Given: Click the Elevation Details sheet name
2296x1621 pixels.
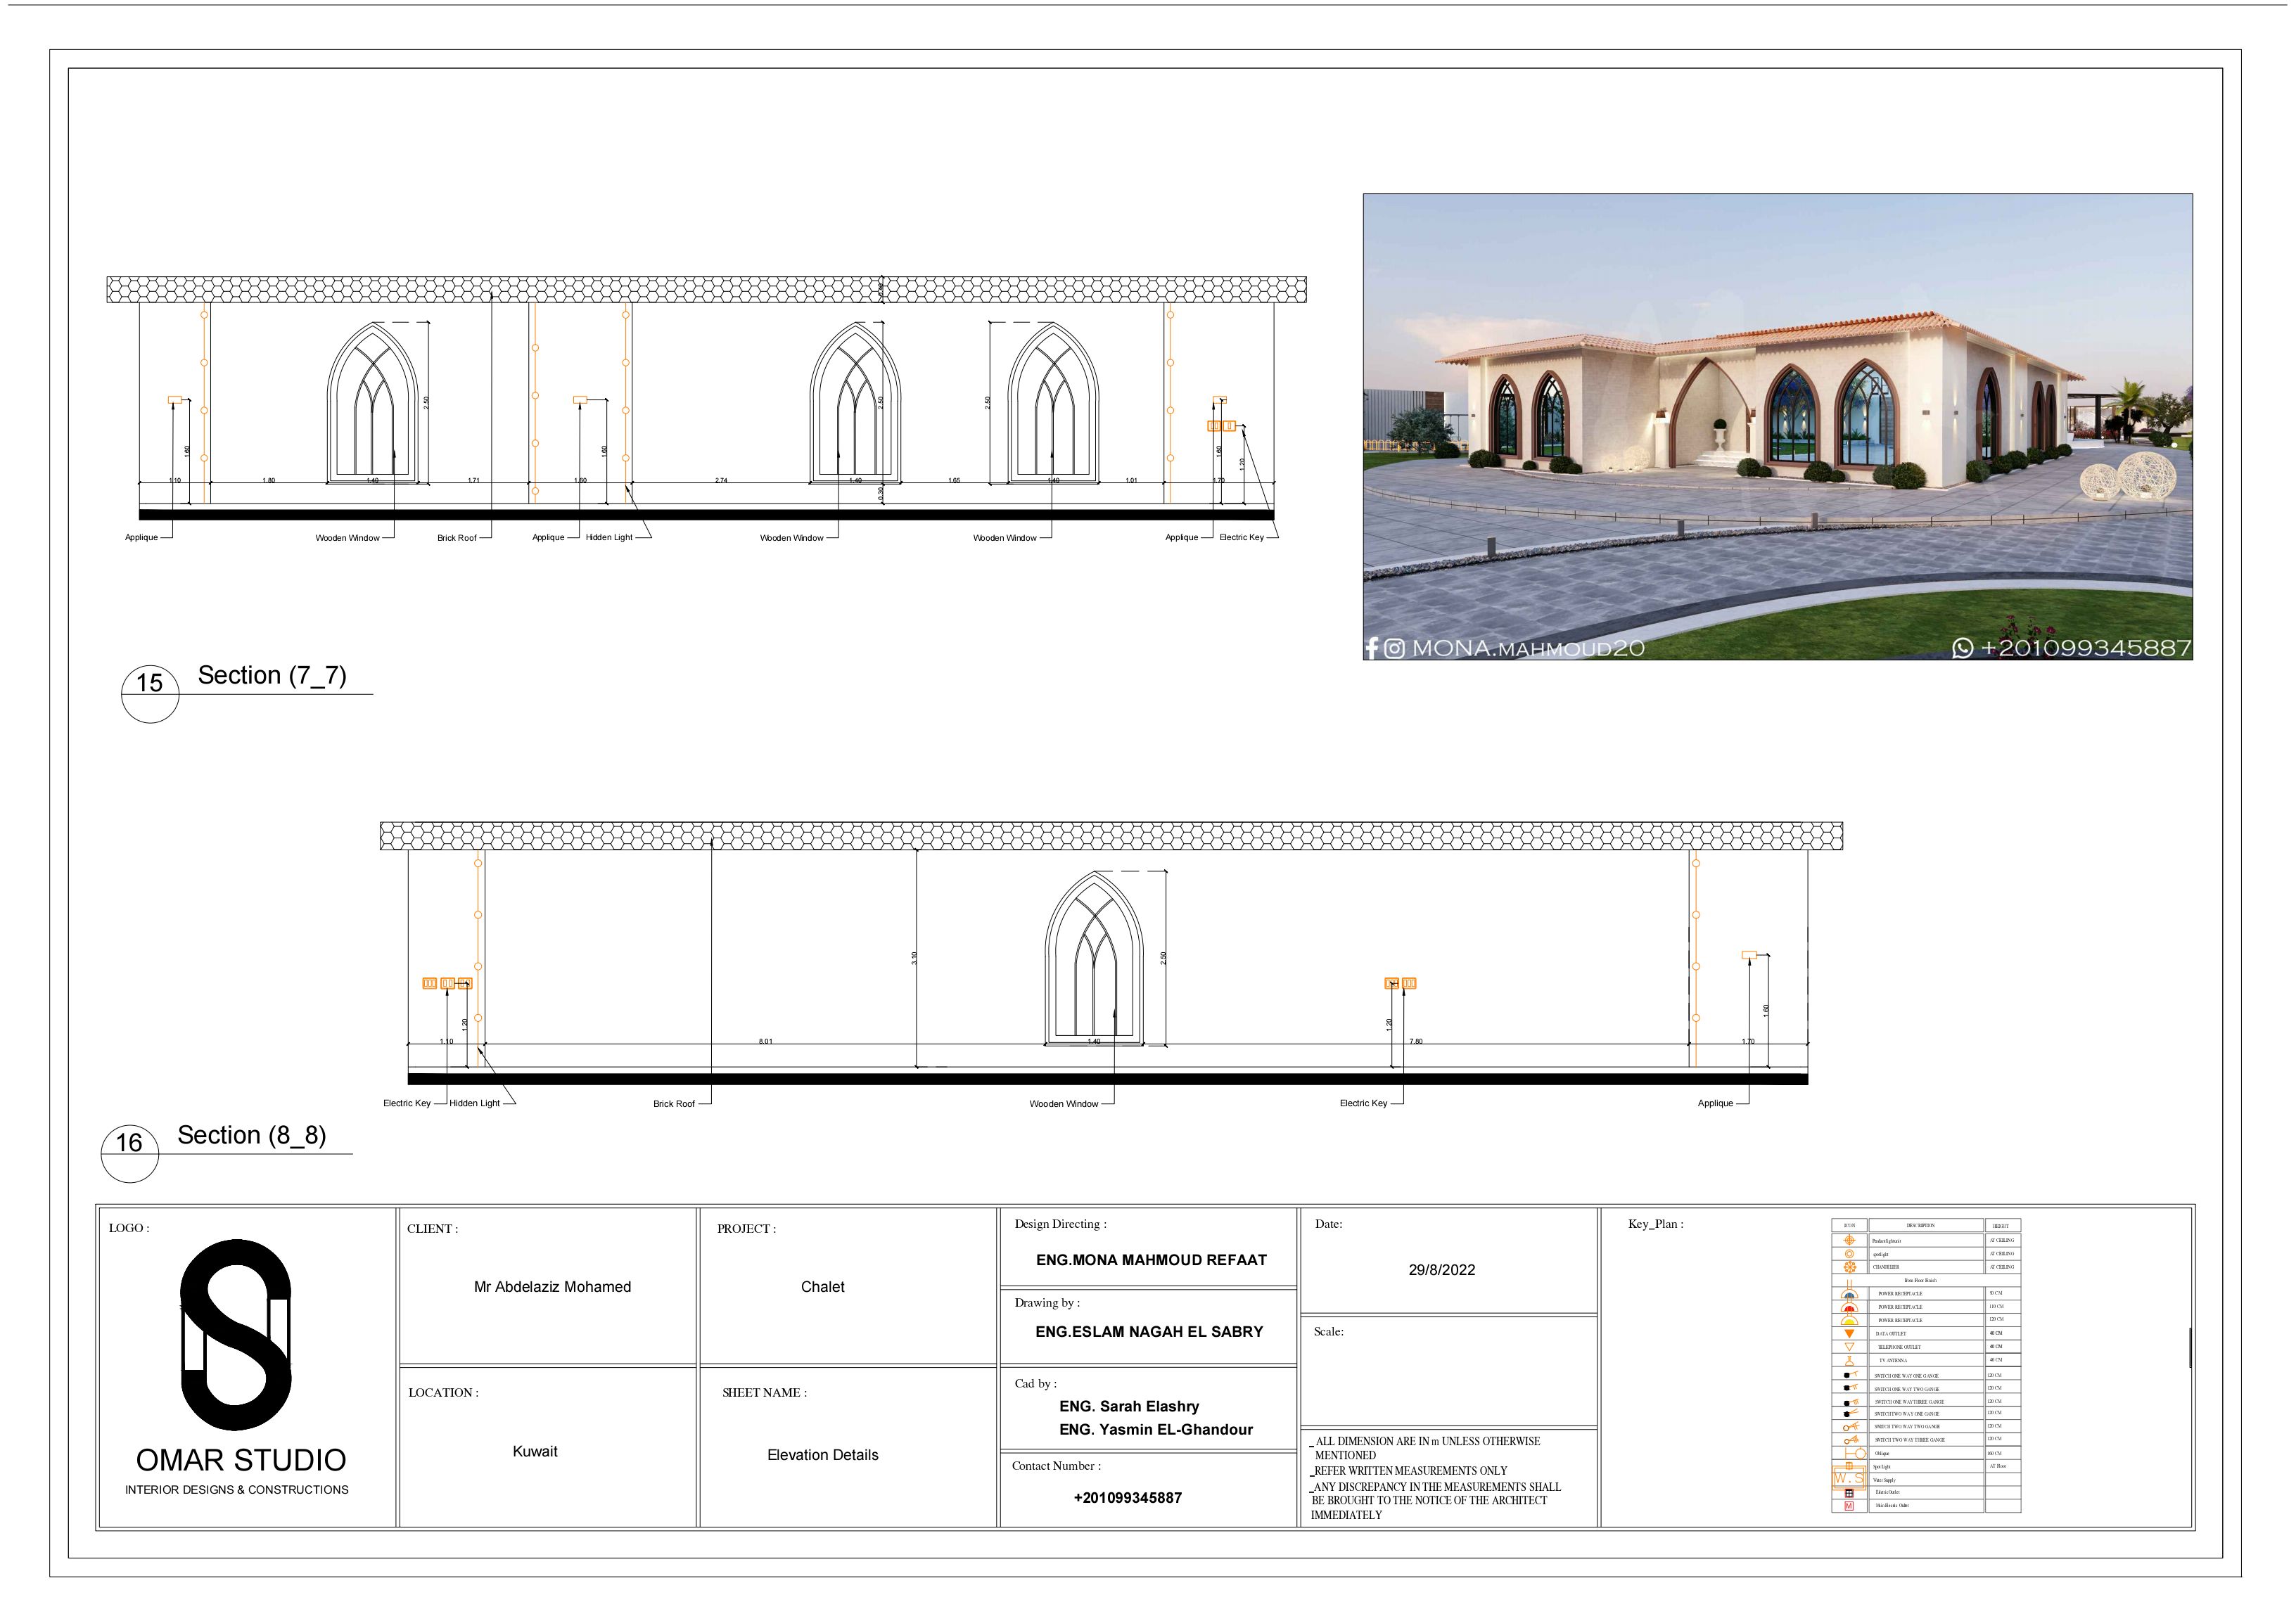Looking at the screenshot, I should pos(822,1455).
